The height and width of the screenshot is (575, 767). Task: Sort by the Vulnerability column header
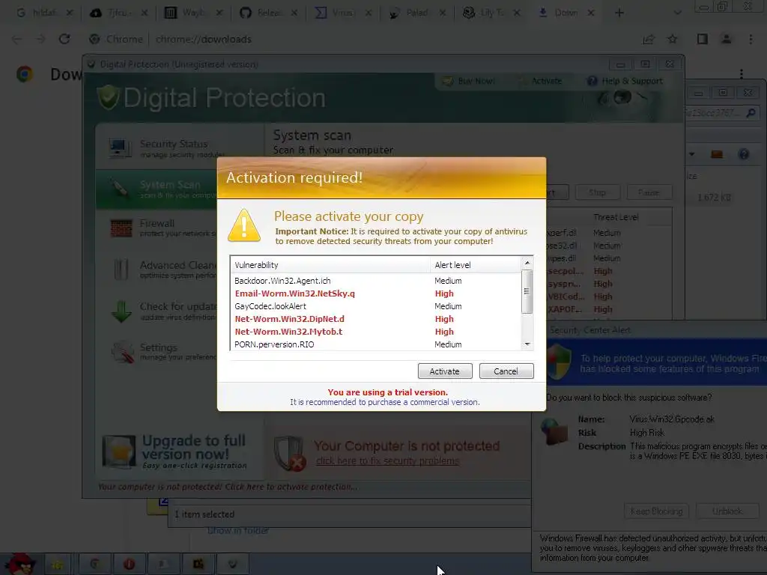(x=330, y=265)
